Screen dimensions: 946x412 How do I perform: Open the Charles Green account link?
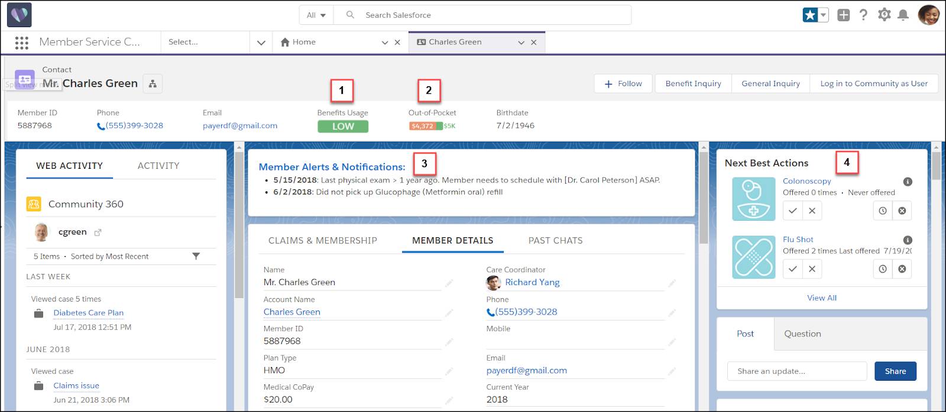pos(292,312)
